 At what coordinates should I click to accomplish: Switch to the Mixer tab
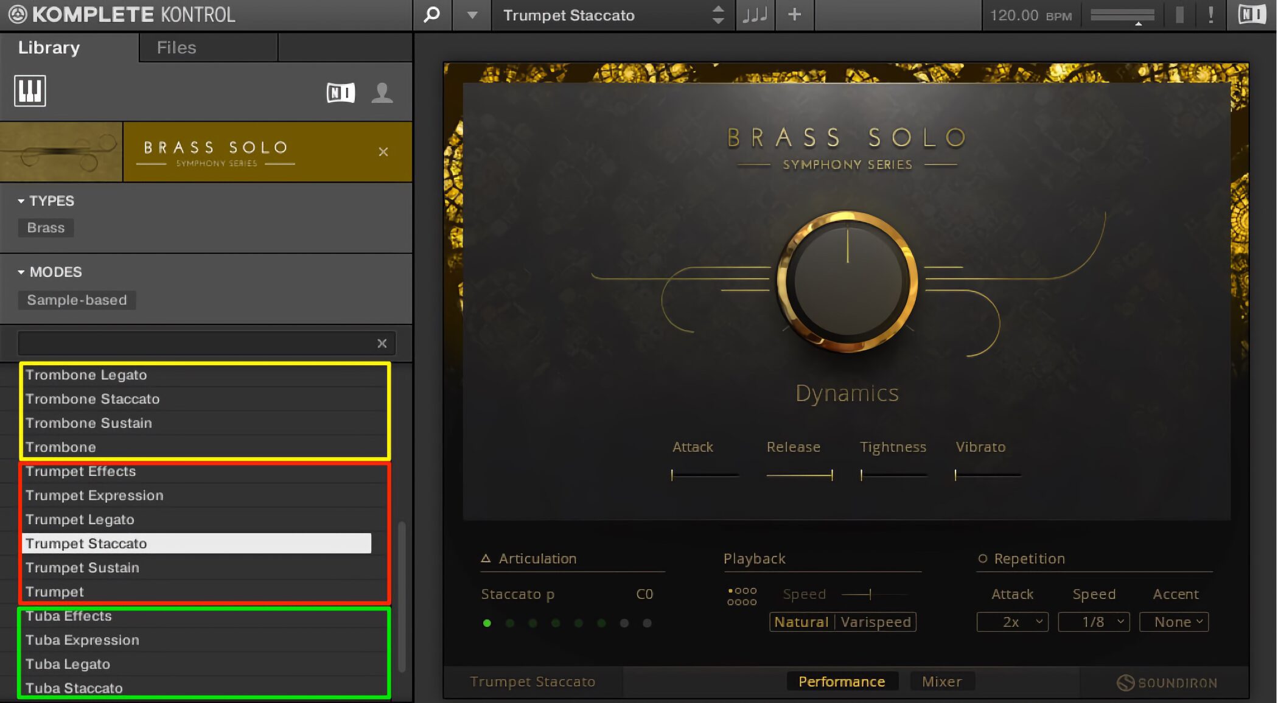click(942, 682)
